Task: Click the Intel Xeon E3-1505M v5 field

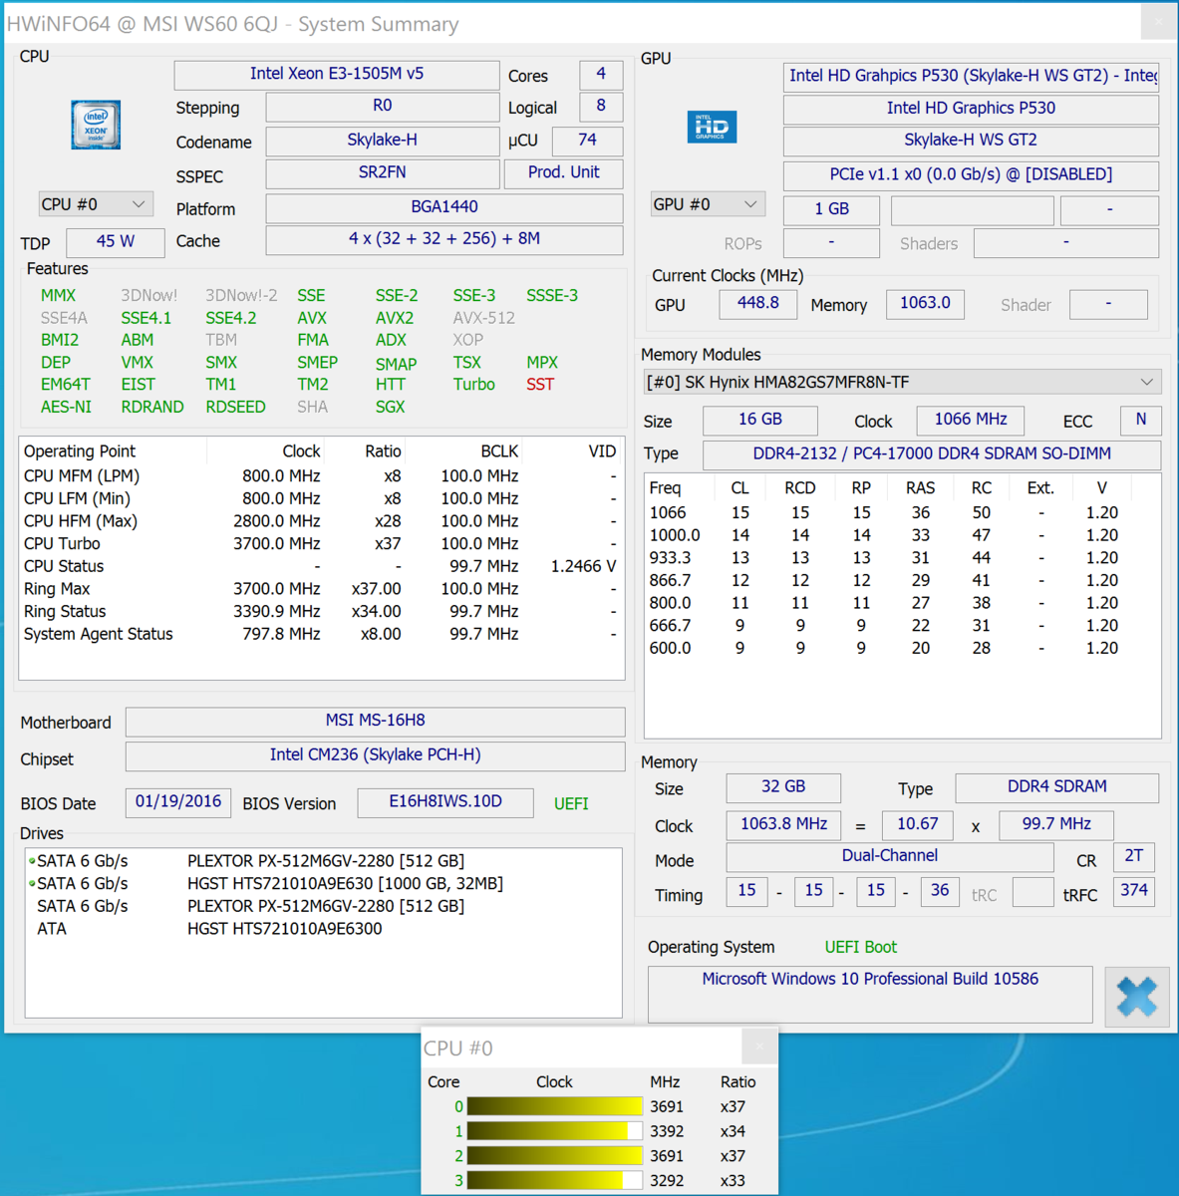Action: (x=337, y=74)
